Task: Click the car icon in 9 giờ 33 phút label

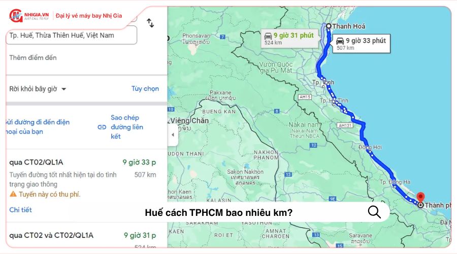Action: [x=340, y=41]
